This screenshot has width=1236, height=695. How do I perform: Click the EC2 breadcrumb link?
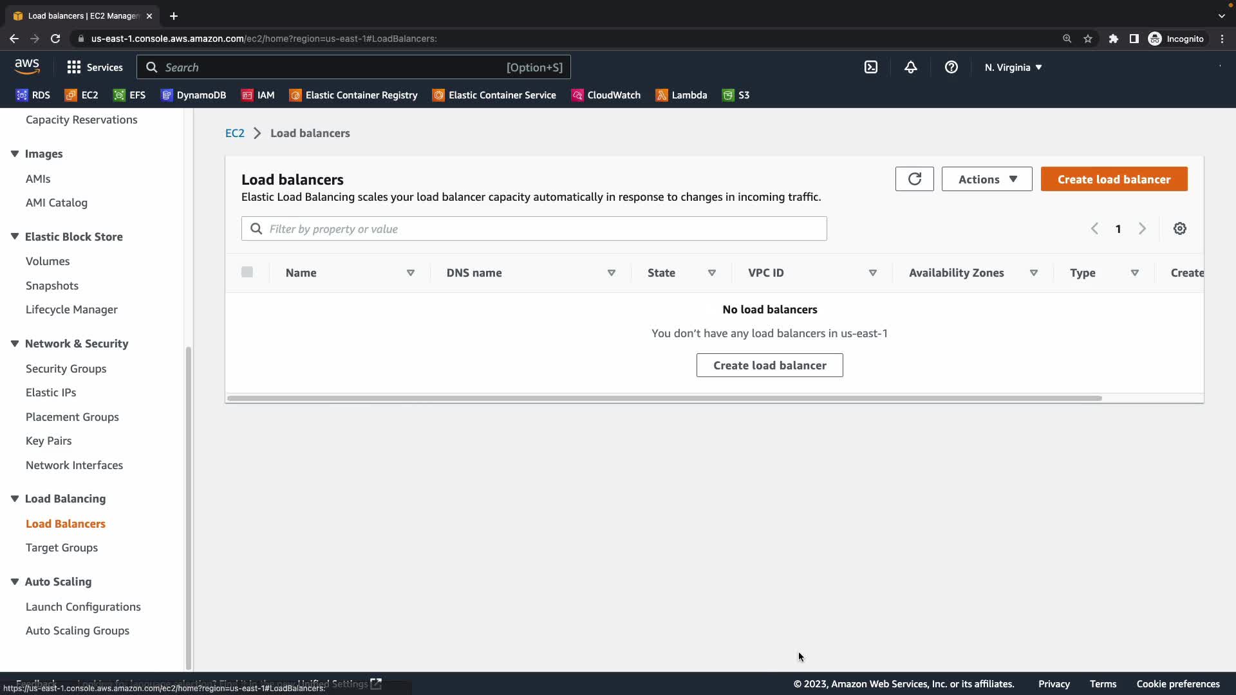click(x=234, y=133)
